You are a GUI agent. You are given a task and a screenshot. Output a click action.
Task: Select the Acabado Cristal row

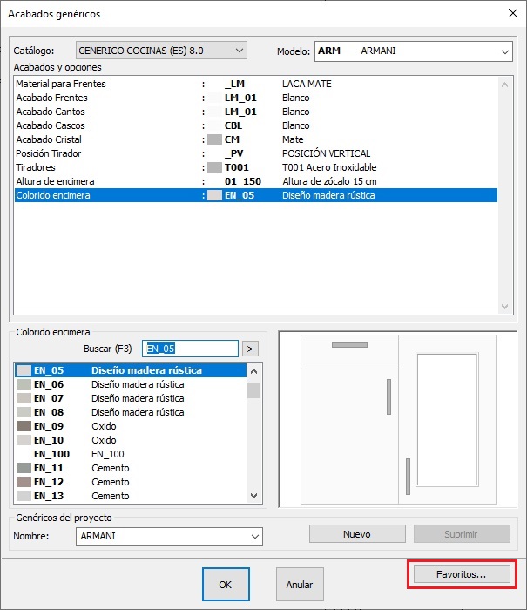coord(256,139)
